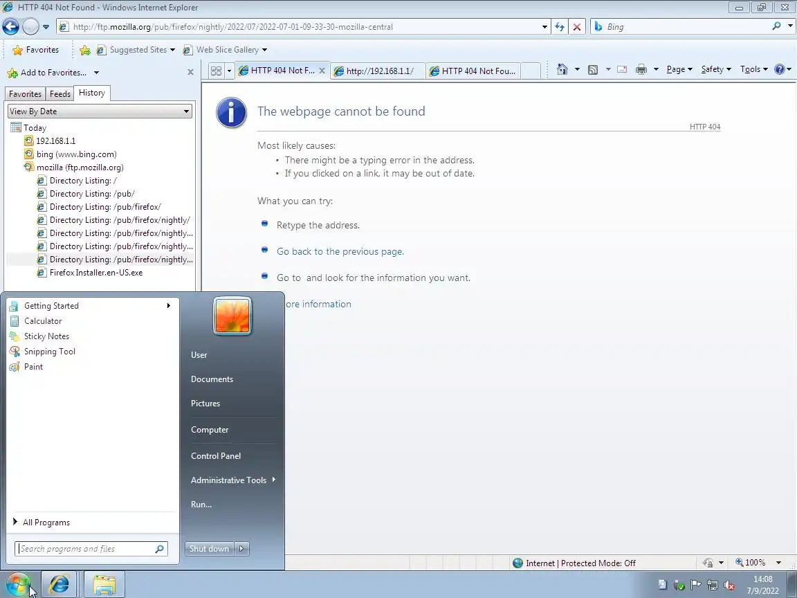The width and height of the screenshot is (797, 598).
Task: Click the Home page icon
Action: click(562, 69)
